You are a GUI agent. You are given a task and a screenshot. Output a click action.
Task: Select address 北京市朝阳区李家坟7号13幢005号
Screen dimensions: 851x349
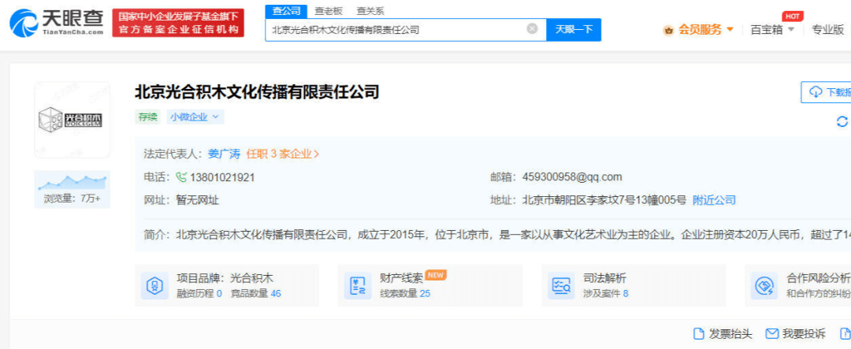(x=604, y=200)
